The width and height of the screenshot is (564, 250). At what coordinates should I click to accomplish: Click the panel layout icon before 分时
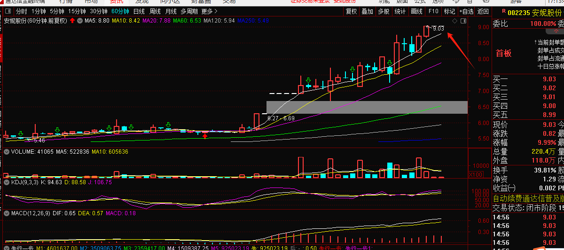[8, 11]
